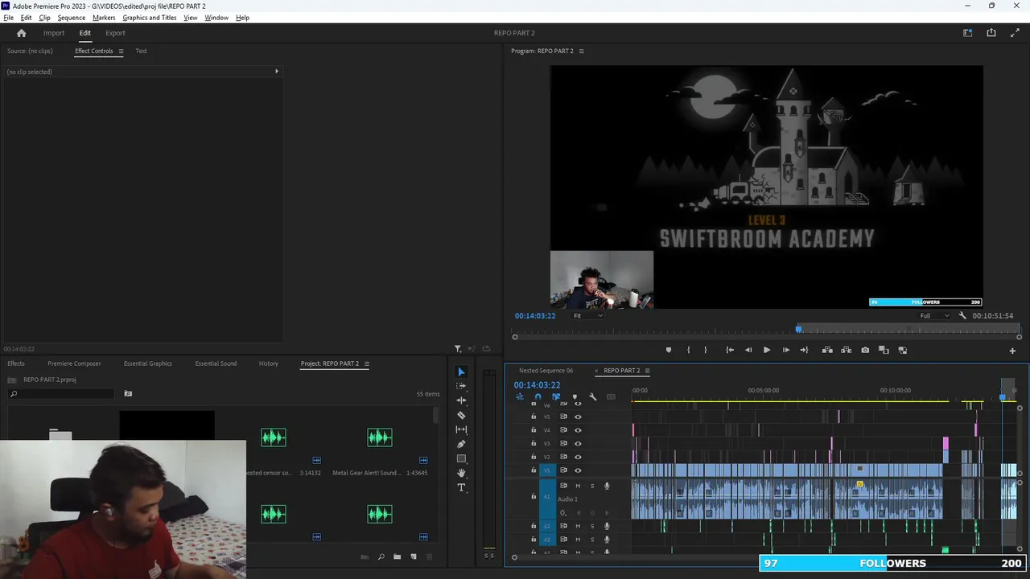Open the Program Monitor button editor plus
1030x579 pixels.
coord(1012,351)
